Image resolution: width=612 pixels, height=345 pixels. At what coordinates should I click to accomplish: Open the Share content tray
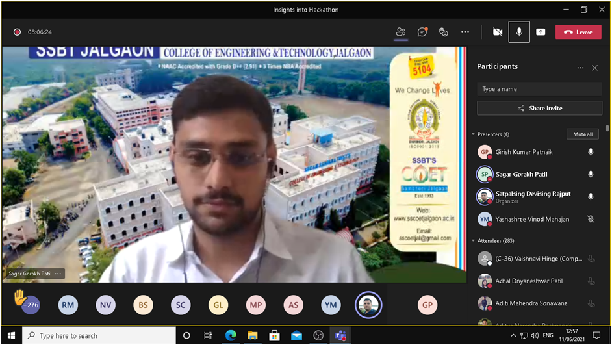pyautogui.click(x=541, y=32)
